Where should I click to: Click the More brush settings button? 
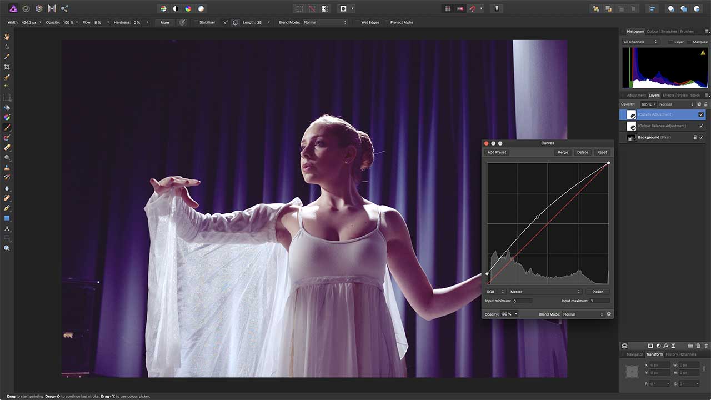[x=165, y=22]
